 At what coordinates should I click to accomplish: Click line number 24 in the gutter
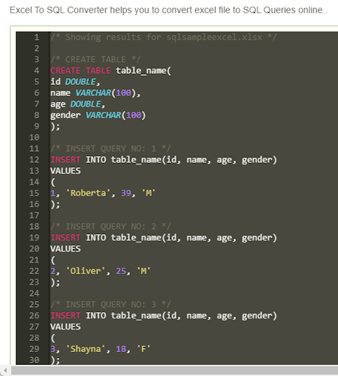pos(35,293)
